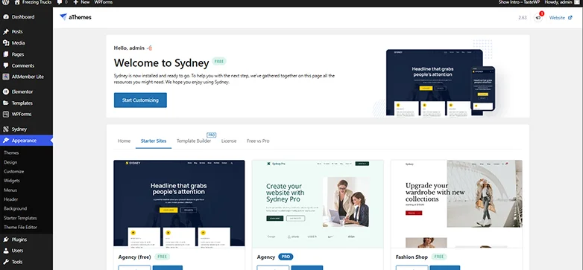The width and height of the screenshot is (583, 270).
Task: Click the version number 2.63
Action: (523, 17)
